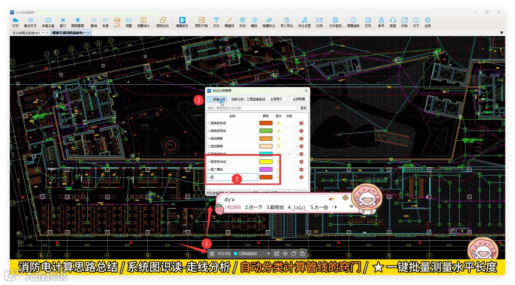Viewport: 515px width, 285px height.
Task: Click the grid icon beside 标注分类
Action: 212,254
